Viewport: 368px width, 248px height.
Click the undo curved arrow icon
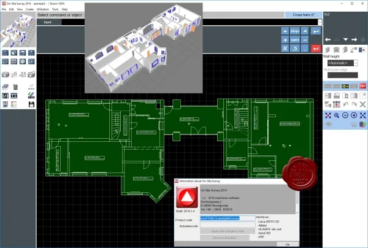click(345, 104)
